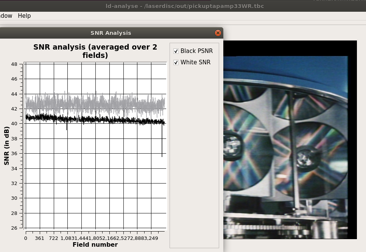Click the SNR Analysis dialog title bar

click(111, 33)
